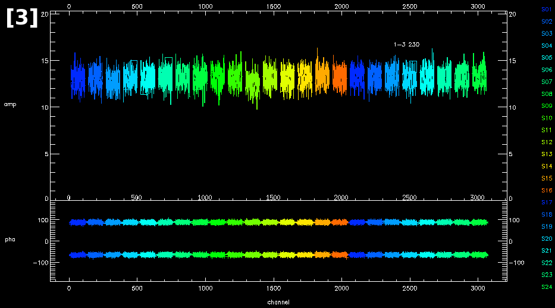Click the "amp" y-axis label

10,104
